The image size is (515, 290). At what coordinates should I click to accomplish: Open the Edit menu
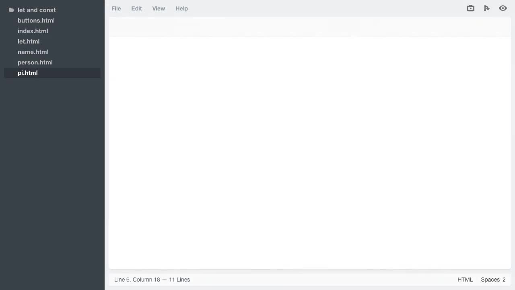136,8
